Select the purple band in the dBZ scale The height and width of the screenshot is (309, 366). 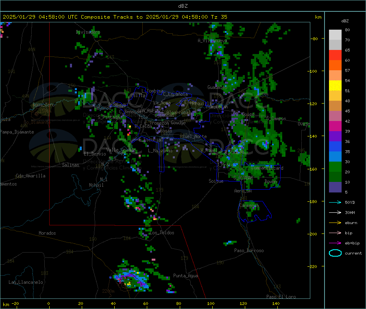(335, 136)
